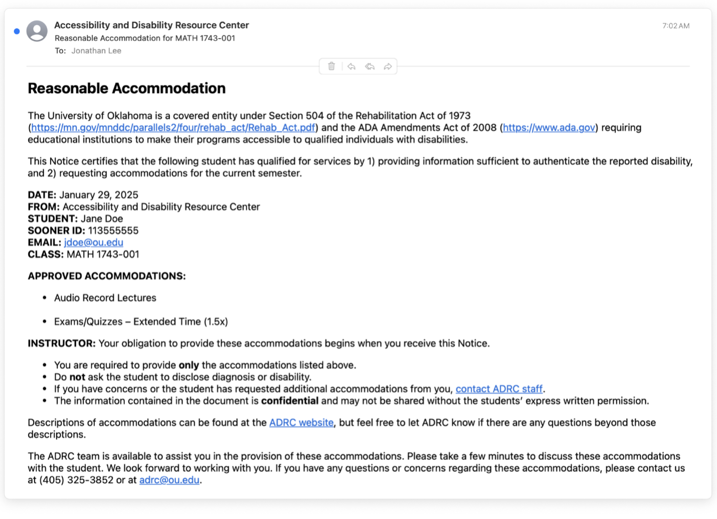Click the 7:02 AM timestamp
Image resolution: width=717 pixels, height=519 pixels.
point(675,26)
